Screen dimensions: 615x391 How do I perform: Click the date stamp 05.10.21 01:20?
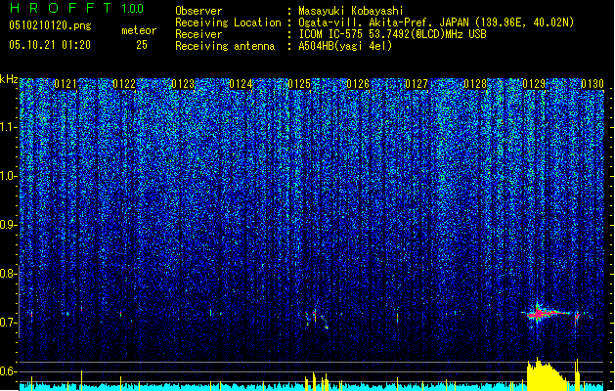pos(50,45)
